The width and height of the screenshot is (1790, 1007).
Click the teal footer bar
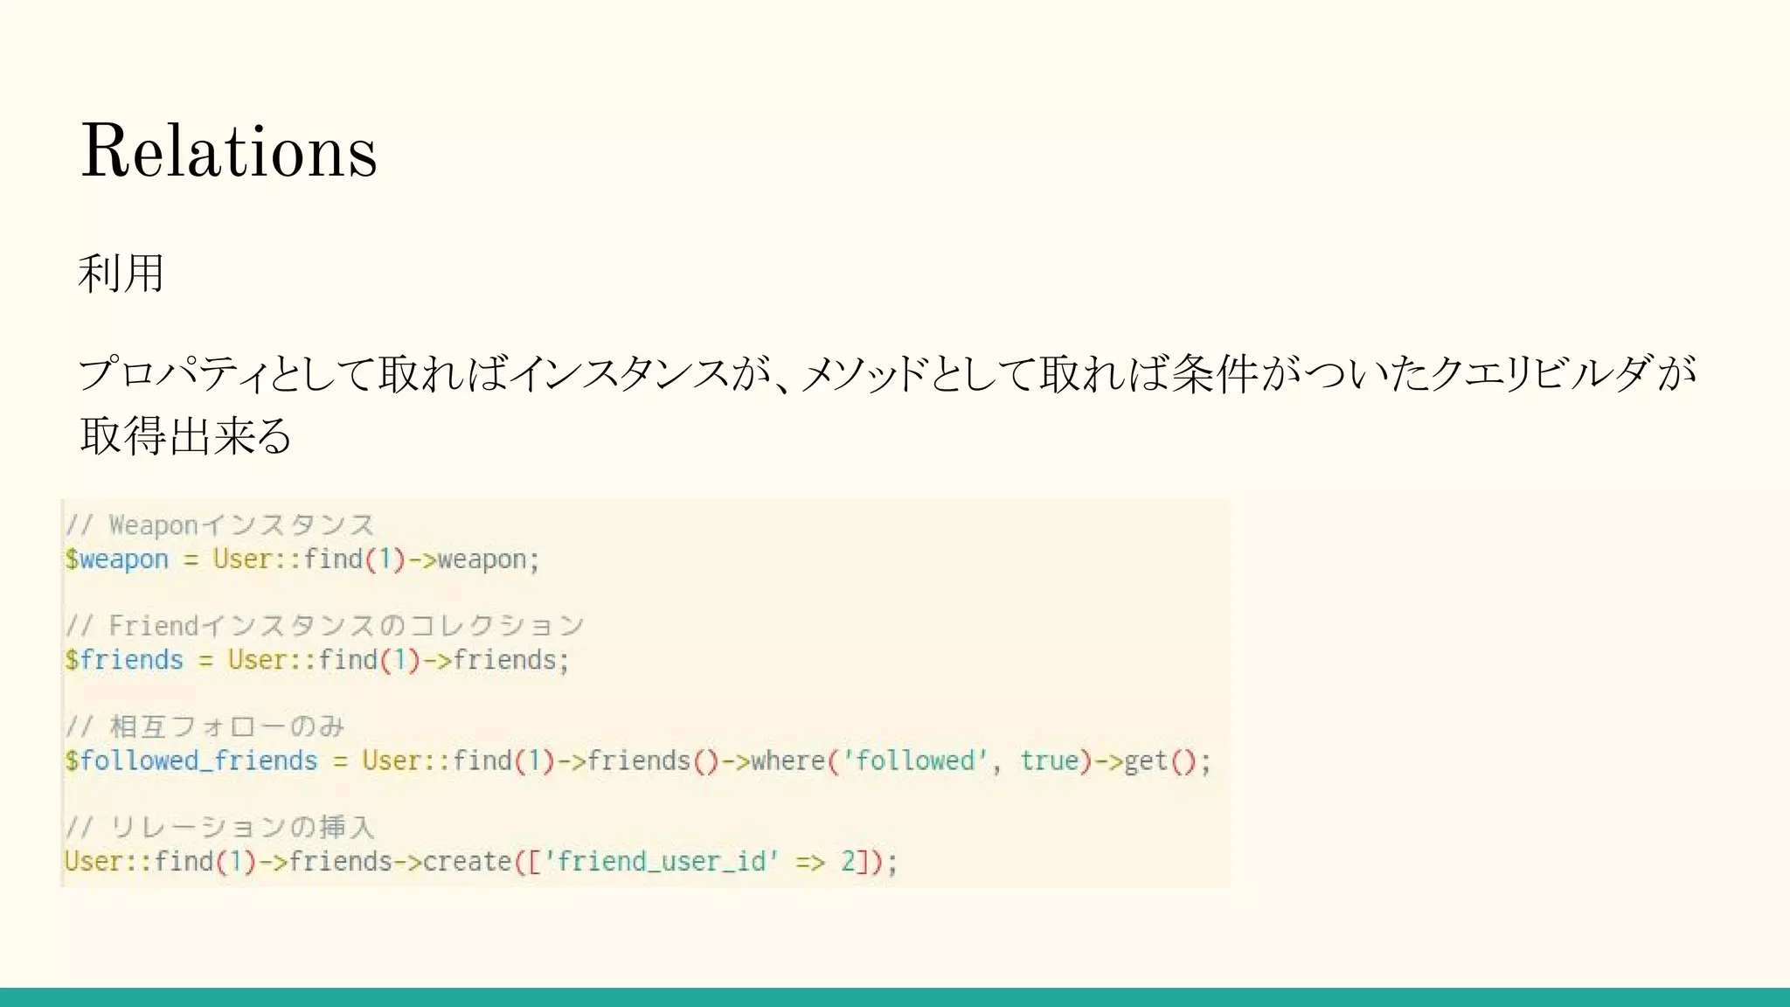click(895, 997)
